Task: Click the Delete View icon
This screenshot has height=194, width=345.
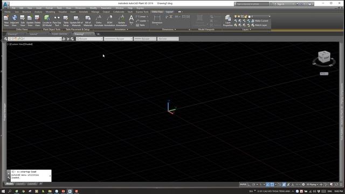Action: pos(37,20)
